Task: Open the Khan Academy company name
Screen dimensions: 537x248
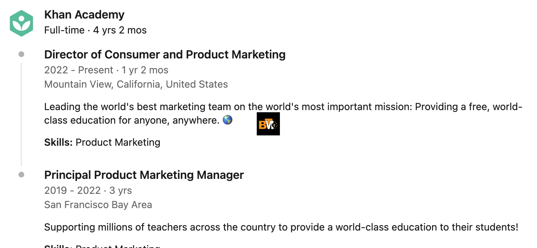Action: coord(84,15)
